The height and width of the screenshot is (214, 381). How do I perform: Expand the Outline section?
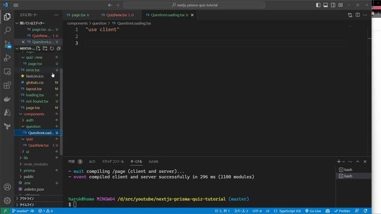point(27,199)
